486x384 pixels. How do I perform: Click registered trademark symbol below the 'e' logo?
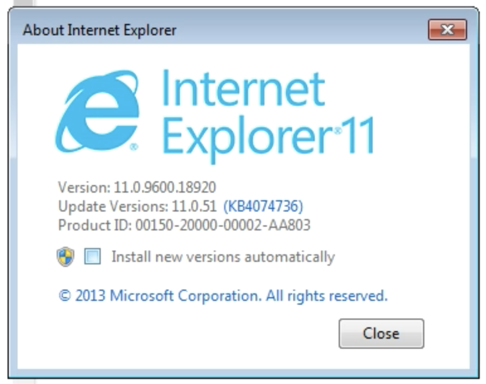click(134, 147)
